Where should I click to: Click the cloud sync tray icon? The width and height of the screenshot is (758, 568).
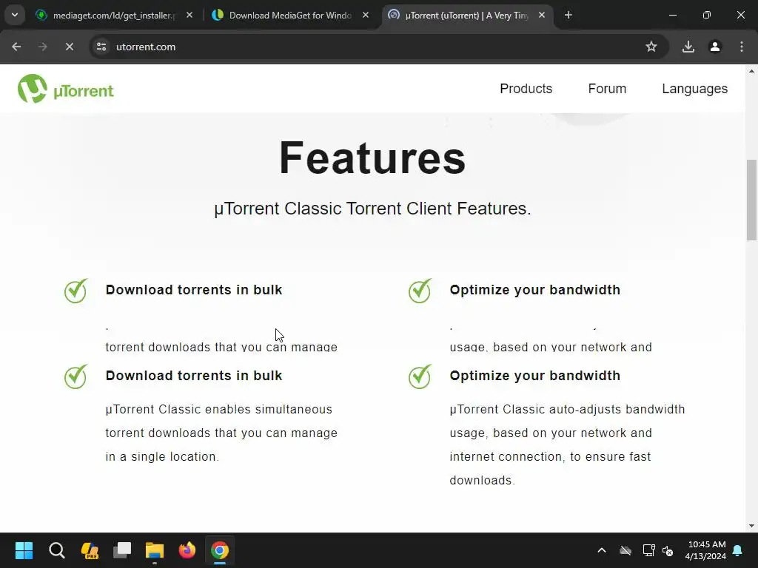(x=625, y=550)
